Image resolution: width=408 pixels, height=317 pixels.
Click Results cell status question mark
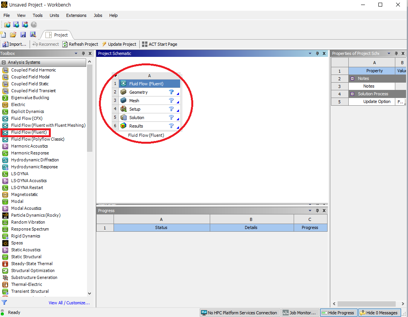171,126
